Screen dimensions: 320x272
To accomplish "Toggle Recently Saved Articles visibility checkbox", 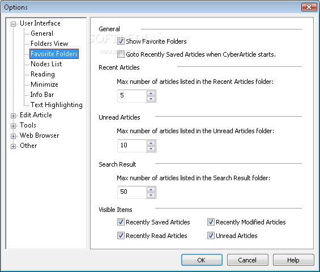I will (x=121, y=222).
